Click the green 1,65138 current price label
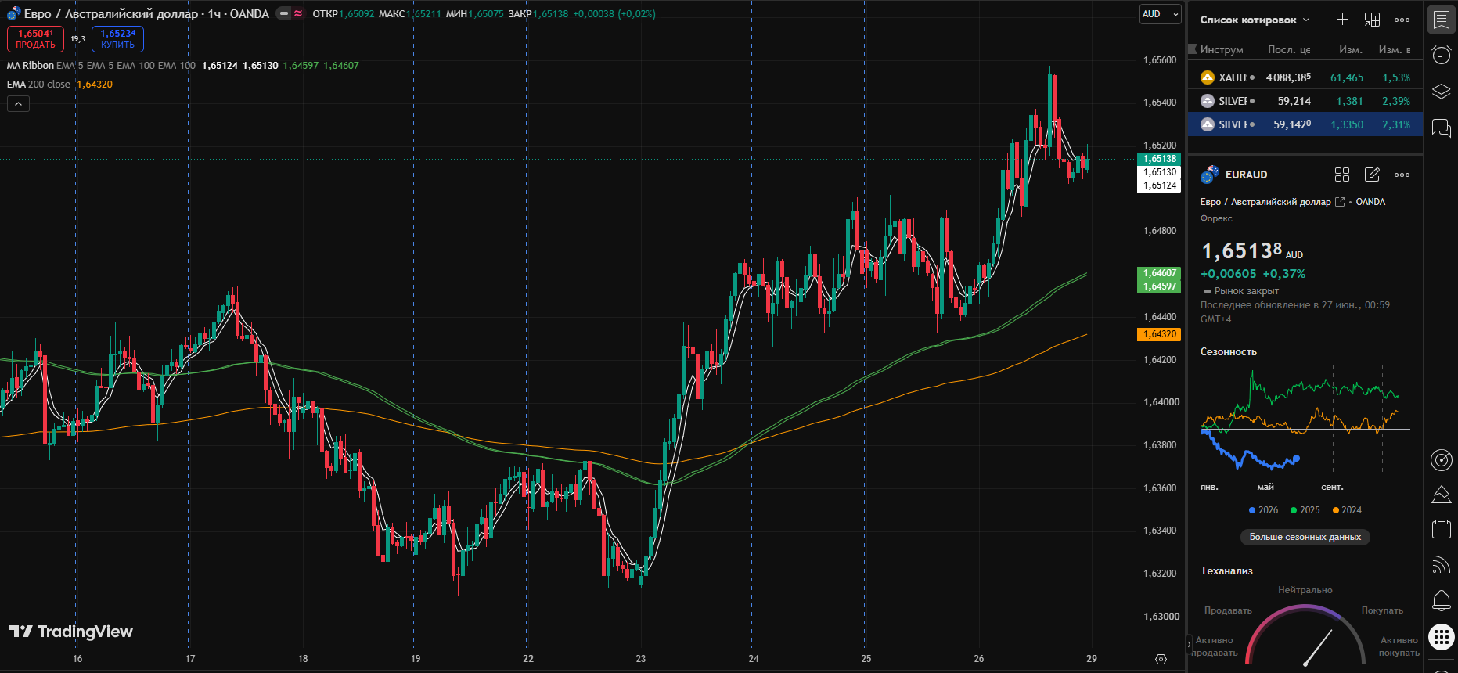 point(1158,159)
